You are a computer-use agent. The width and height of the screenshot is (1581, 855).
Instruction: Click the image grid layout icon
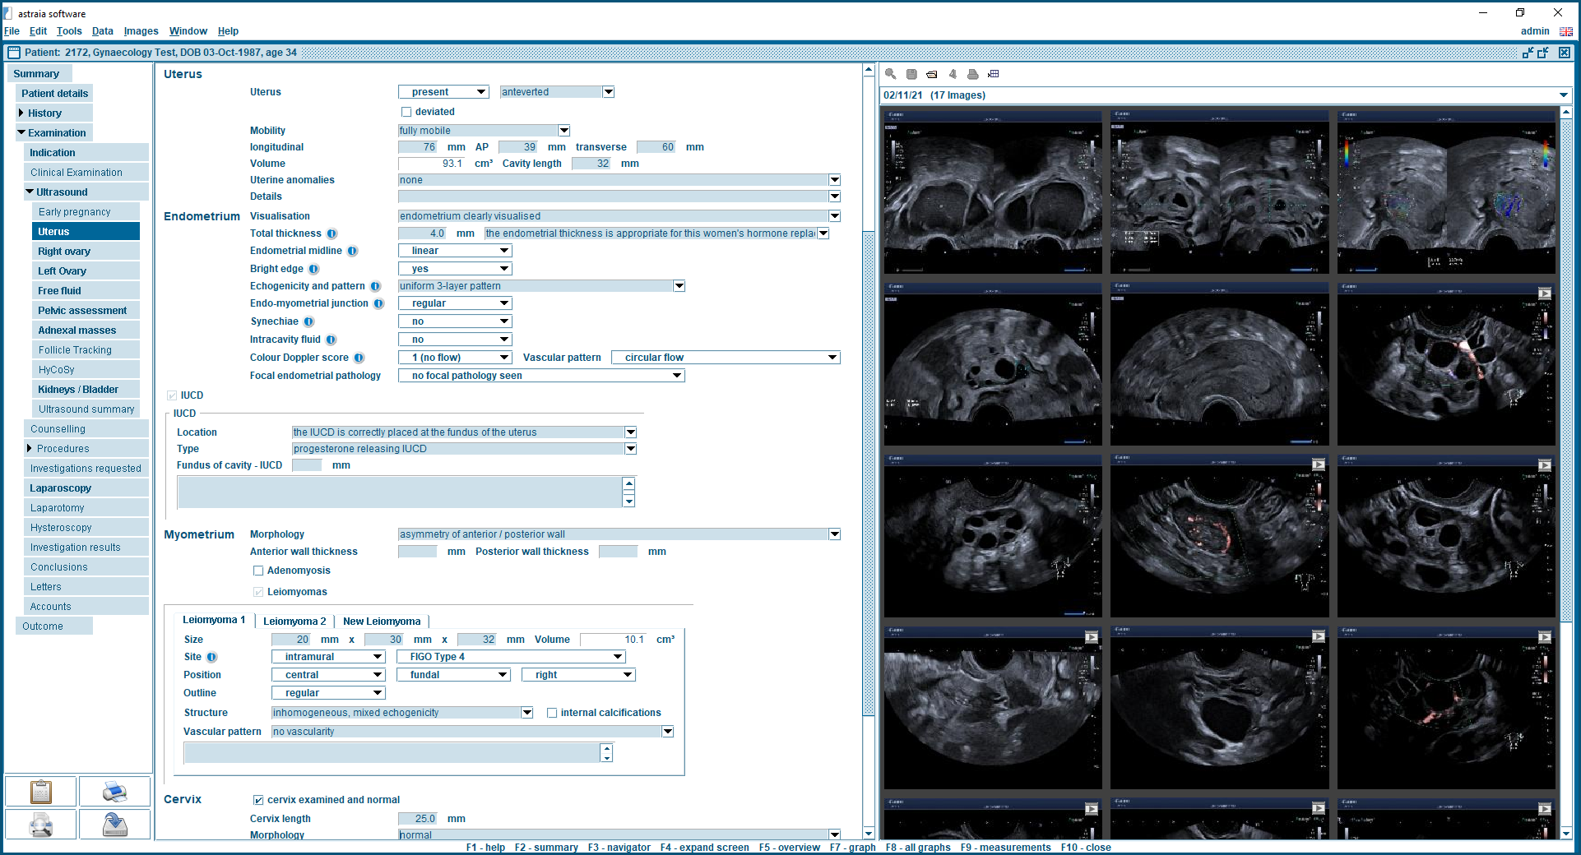(993, 74)
